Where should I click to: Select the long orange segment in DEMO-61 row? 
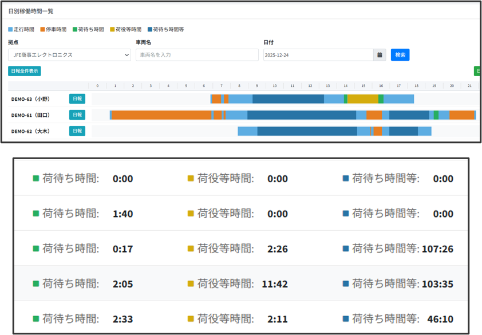point(161,115)
